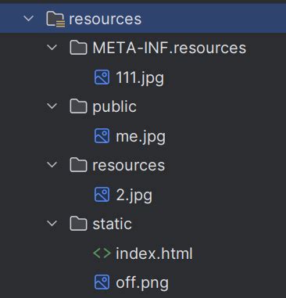Collapse the META-INF.resources folder chevron

[52, 48]
